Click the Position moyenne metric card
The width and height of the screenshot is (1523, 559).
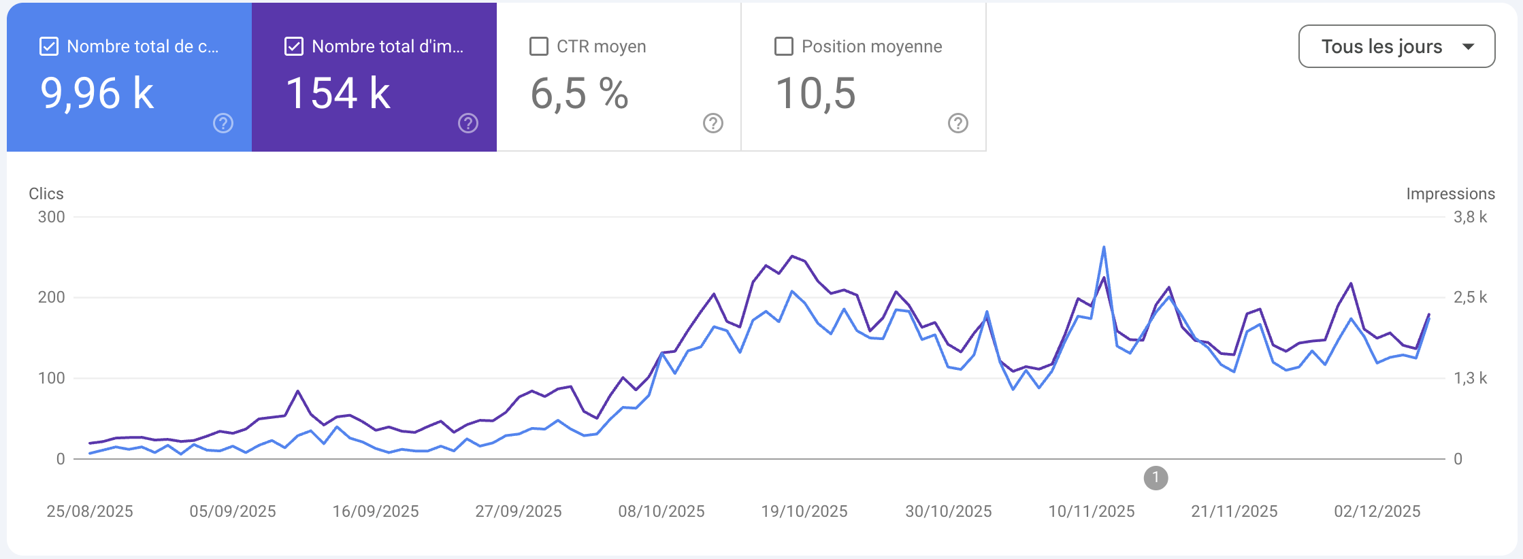coord(863,75)
